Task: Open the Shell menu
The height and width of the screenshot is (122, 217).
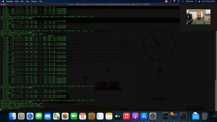Action: pyautogui.click(x=17, y=1)
